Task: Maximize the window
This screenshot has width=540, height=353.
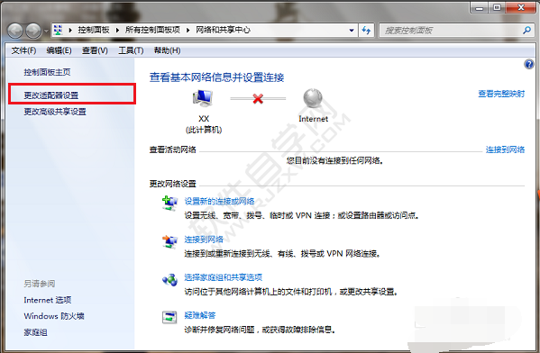Action: (497, 7)
